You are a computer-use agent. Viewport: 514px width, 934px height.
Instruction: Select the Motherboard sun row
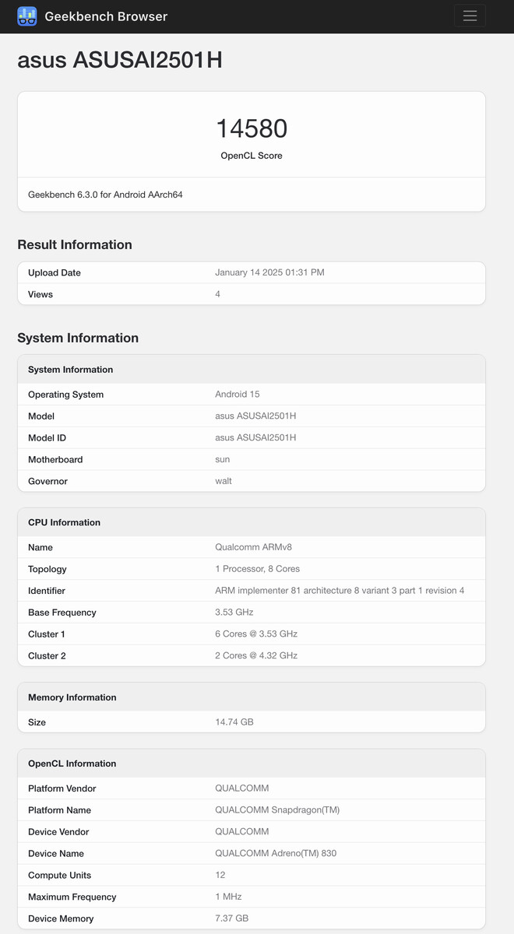click(x=252, y=459)
